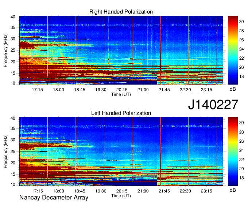The height and width of the screenshot is (202, 248).
Task: Click 18:00 tick on Right Handed time axis
Action: pyautogui.click(x=58, y=90)
